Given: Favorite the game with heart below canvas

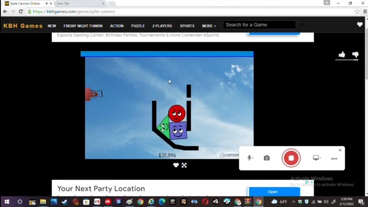Looking at the screenshot, I should click(x=176, y=165).
